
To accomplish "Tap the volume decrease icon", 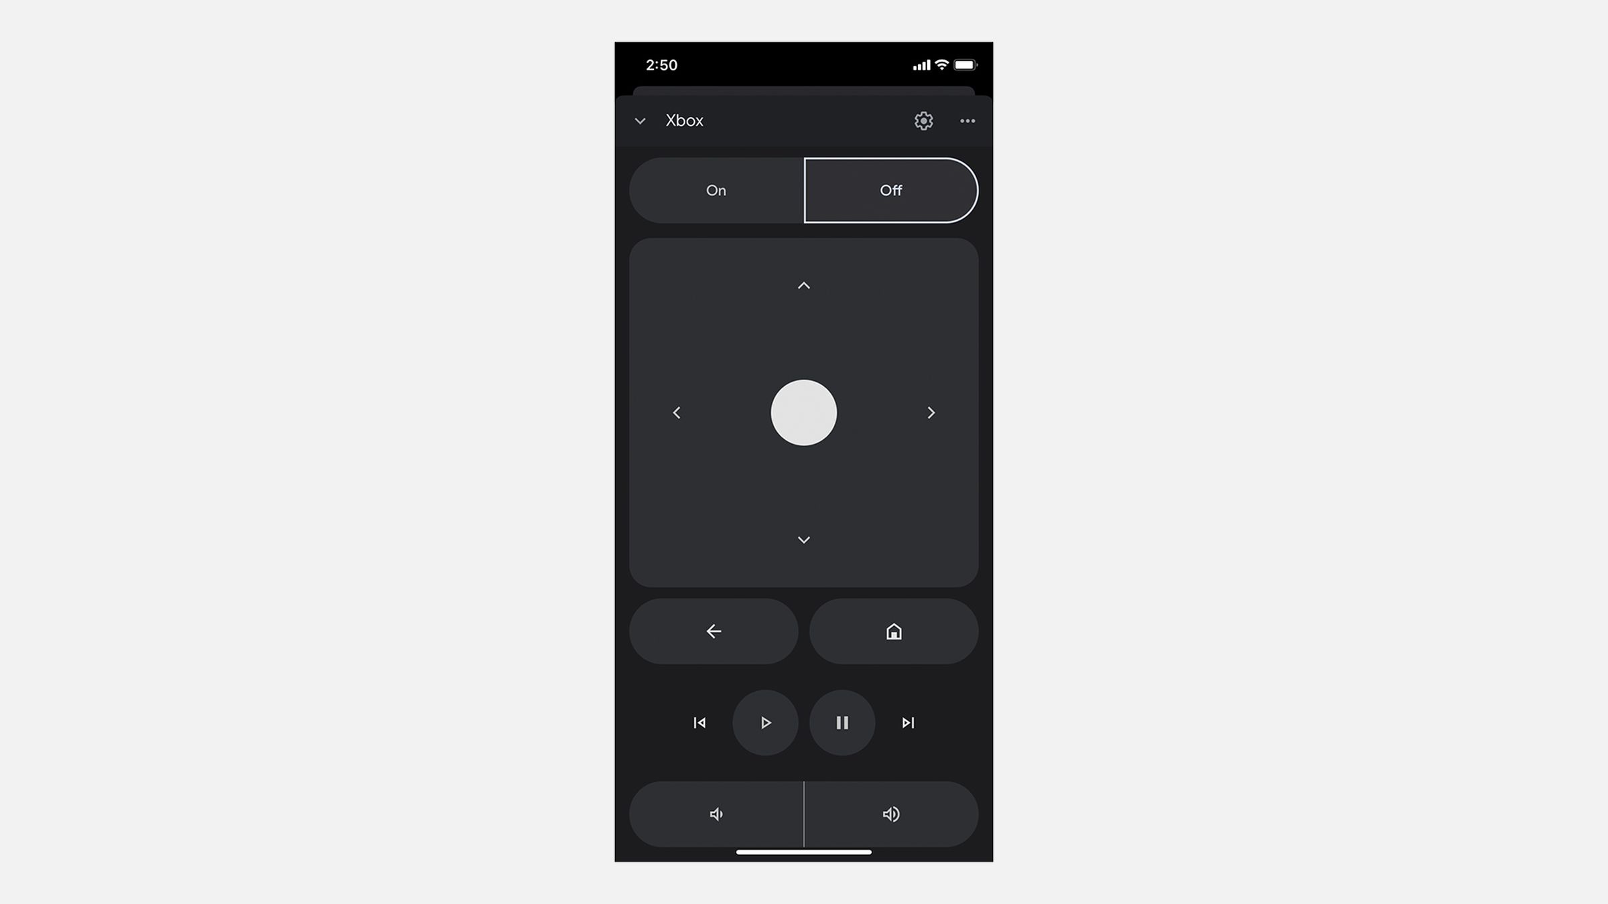I will pos(716,814).
